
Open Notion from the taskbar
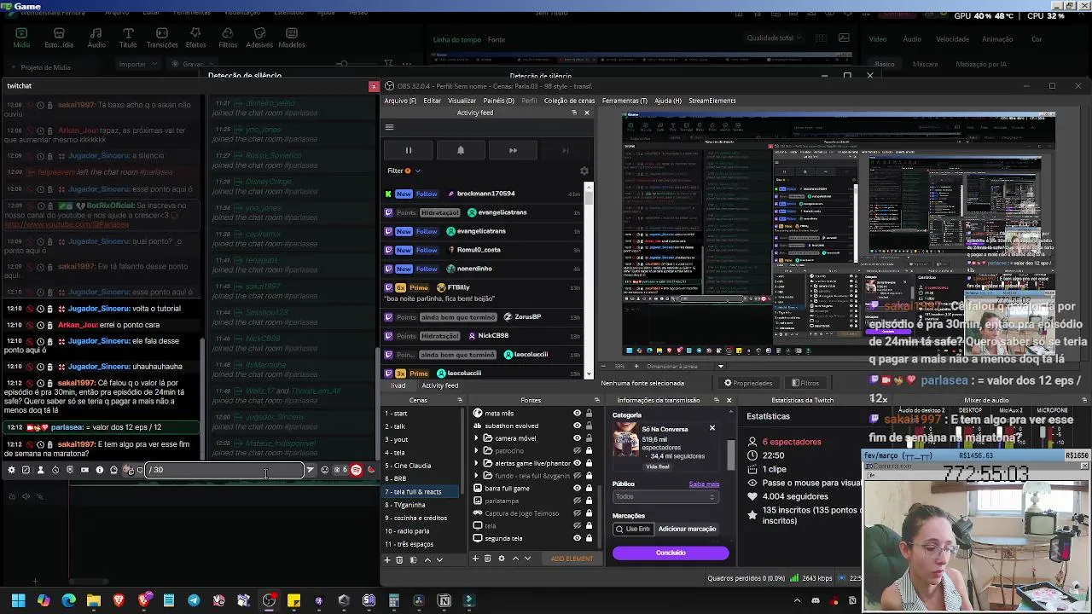point(444,601)
